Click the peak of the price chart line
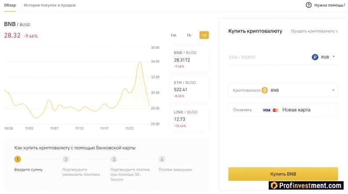Image resolution: width=348 pixels, height=194 pixels. pos(140,62)
